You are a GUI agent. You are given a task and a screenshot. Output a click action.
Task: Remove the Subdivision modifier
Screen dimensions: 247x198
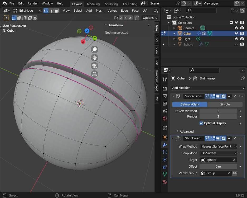235,96
